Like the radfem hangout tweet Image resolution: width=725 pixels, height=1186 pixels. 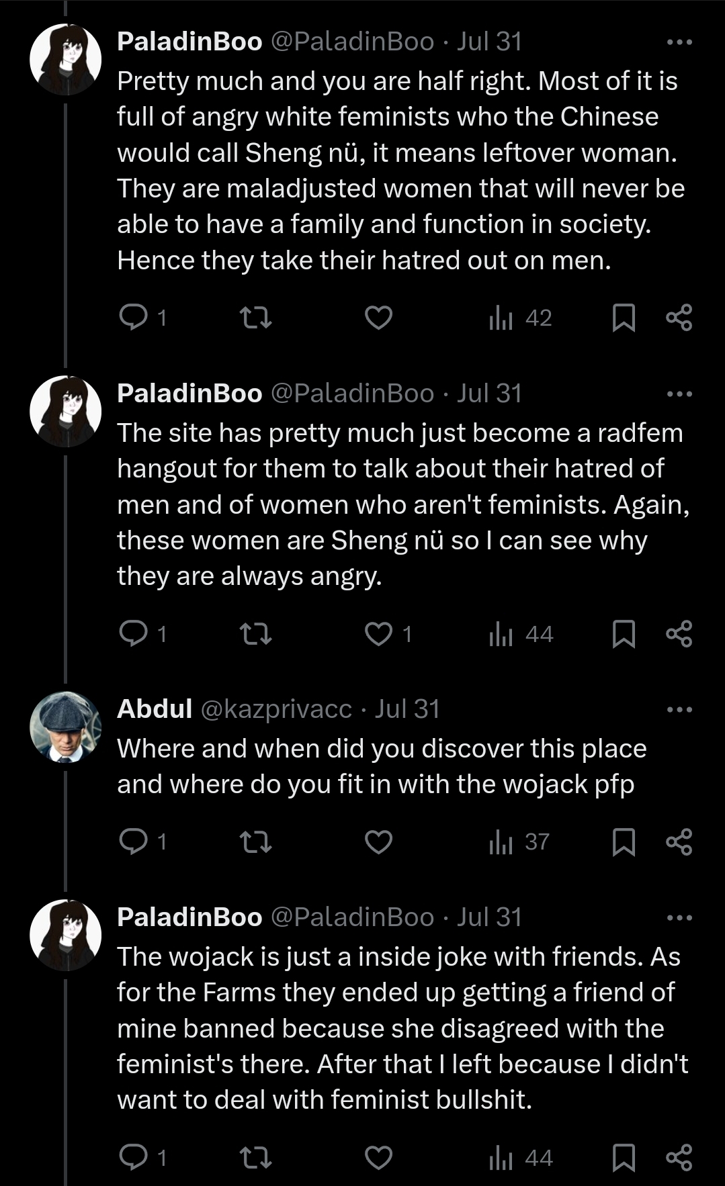click(x=378, y=633)
